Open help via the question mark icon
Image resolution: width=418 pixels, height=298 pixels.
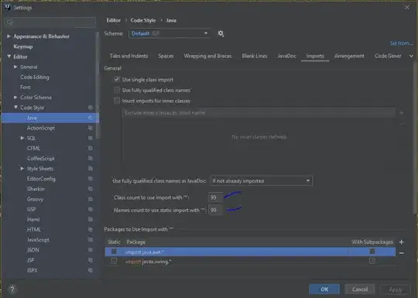pos(12,289)
